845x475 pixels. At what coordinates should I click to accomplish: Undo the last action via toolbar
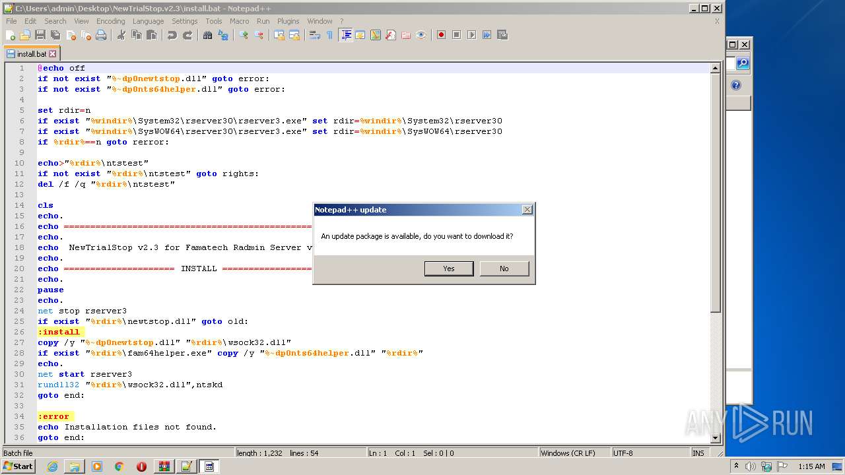coord(172,35)
